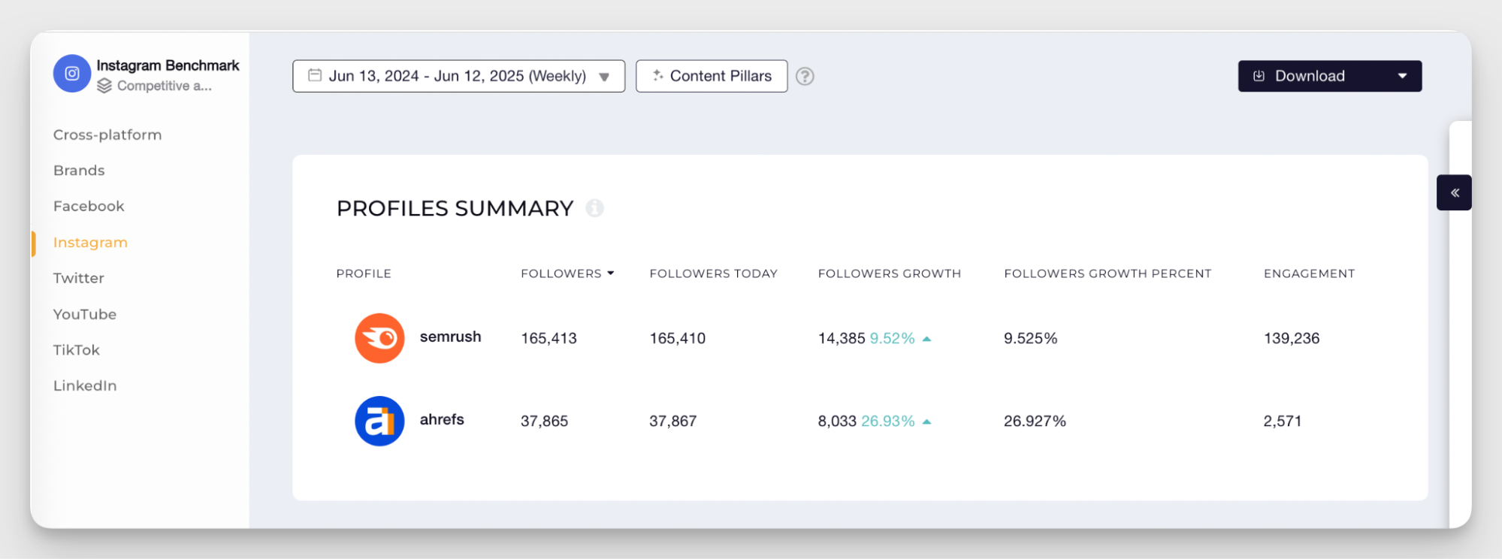Viewport: 1502px width, 559px height.
Task: Click ahrefs followers today 37,867
Action: (x=673, y=421)
